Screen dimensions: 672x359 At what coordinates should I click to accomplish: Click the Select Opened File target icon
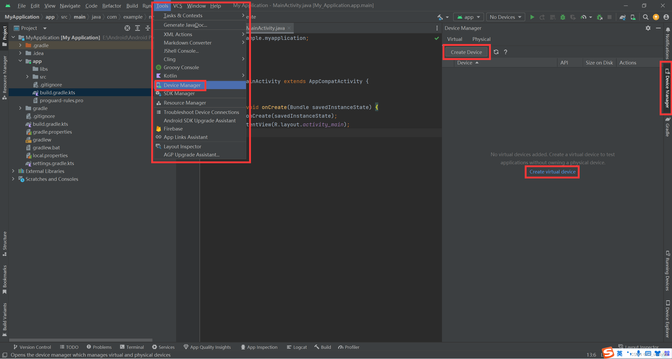[127, 28]
